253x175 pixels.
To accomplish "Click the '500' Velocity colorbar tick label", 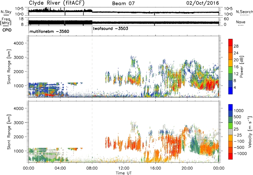I will tap(238, 117).
